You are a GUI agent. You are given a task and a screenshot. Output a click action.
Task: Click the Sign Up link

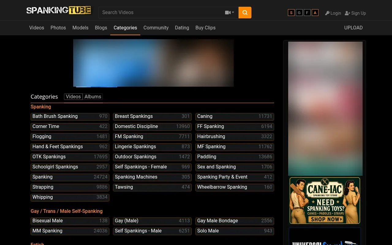pyautogui.click(x=355, y=13)
